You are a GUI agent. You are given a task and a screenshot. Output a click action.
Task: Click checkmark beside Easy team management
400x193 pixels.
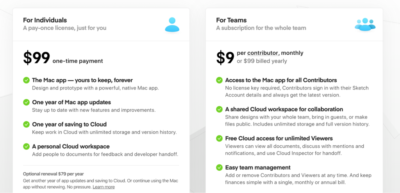(x=220, y=168)
